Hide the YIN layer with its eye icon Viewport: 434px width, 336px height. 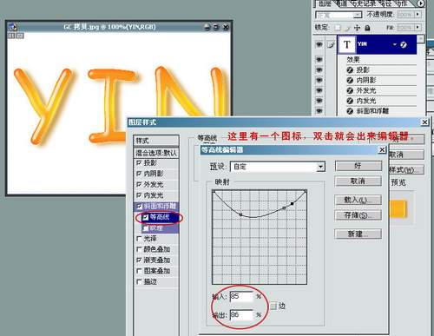[x=319, y=44]
